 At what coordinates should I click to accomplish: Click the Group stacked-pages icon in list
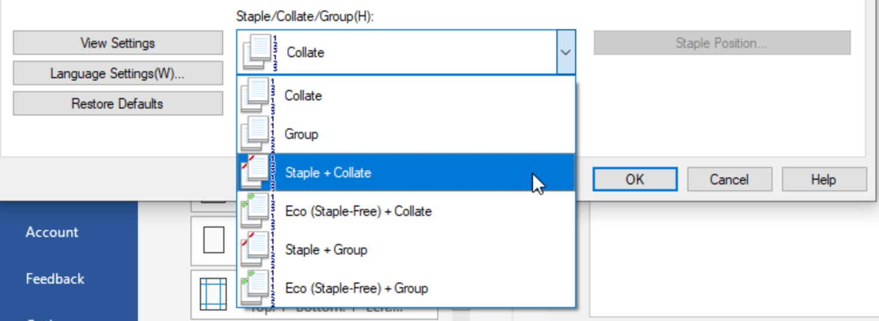(257, 134)
